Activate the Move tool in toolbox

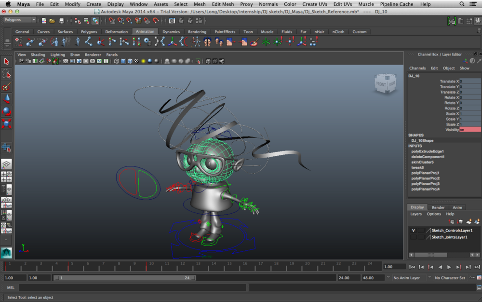pyautogui.click(x=6, y=99)
